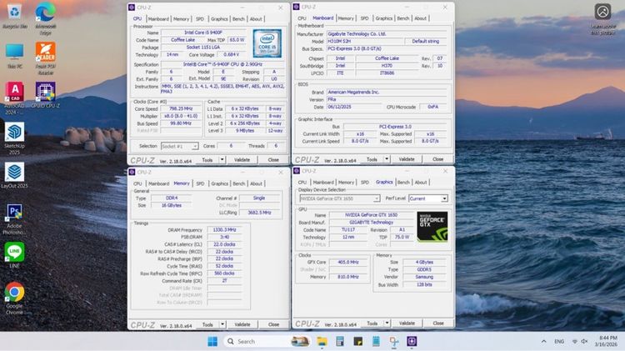This screenshot has height=351, width=625.
Task: Select the 'DDR4' memory type value
Action: (x=172, y=198)
